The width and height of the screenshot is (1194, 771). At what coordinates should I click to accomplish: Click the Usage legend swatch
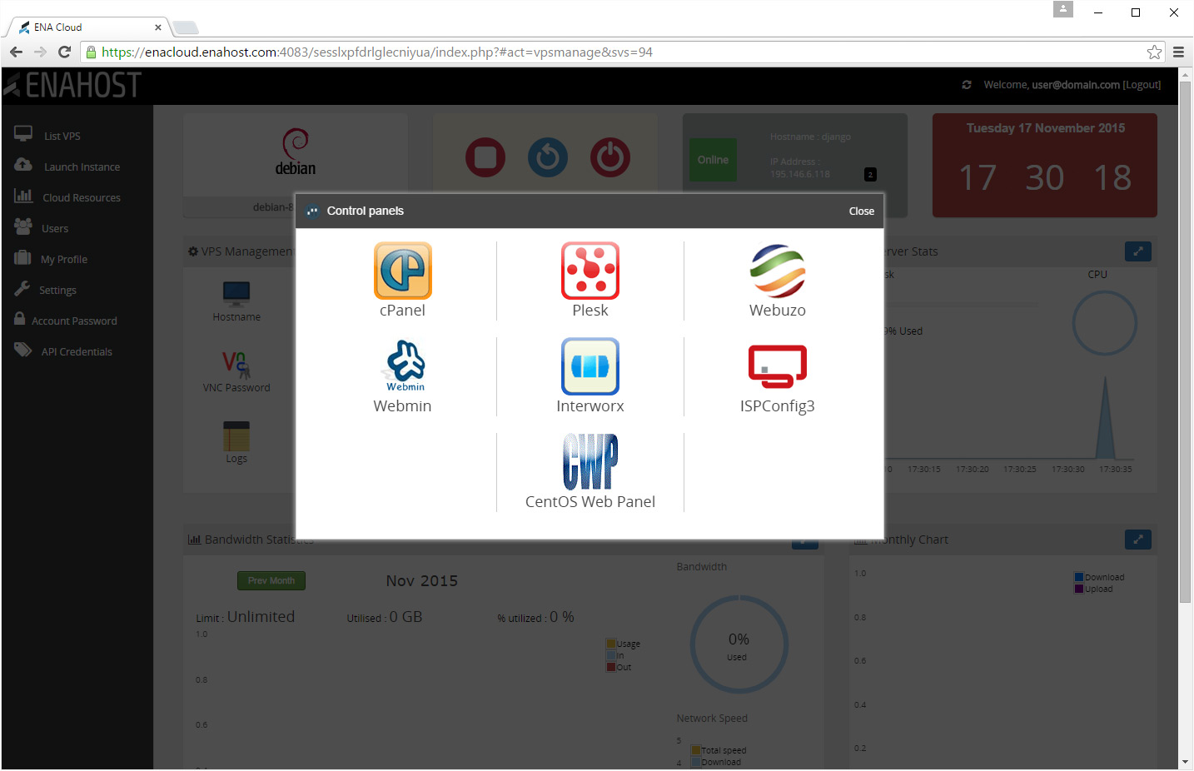pos(611,644)
